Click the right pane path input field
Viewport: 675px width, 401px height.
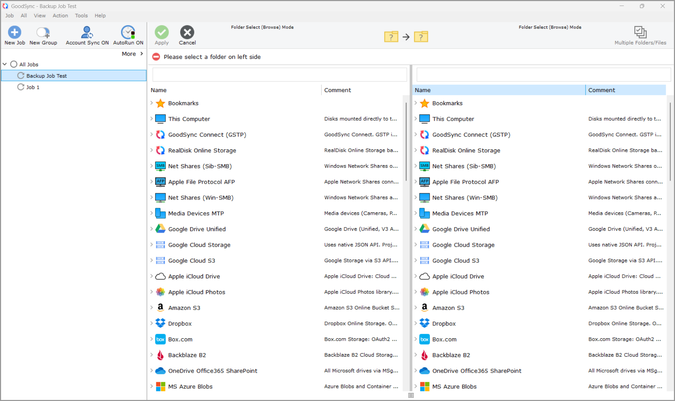coord(544,75)
